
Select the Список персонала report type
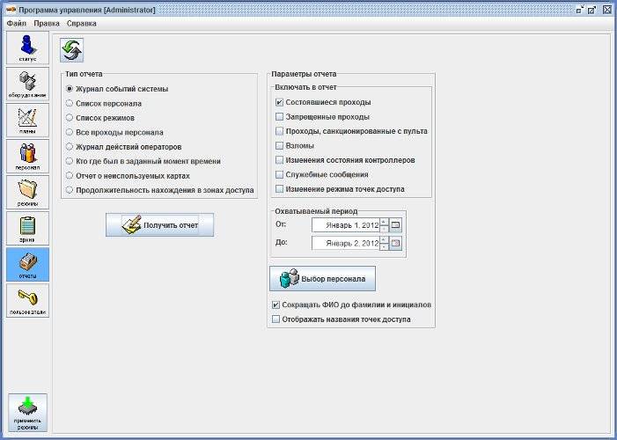[x=70, y=104]
